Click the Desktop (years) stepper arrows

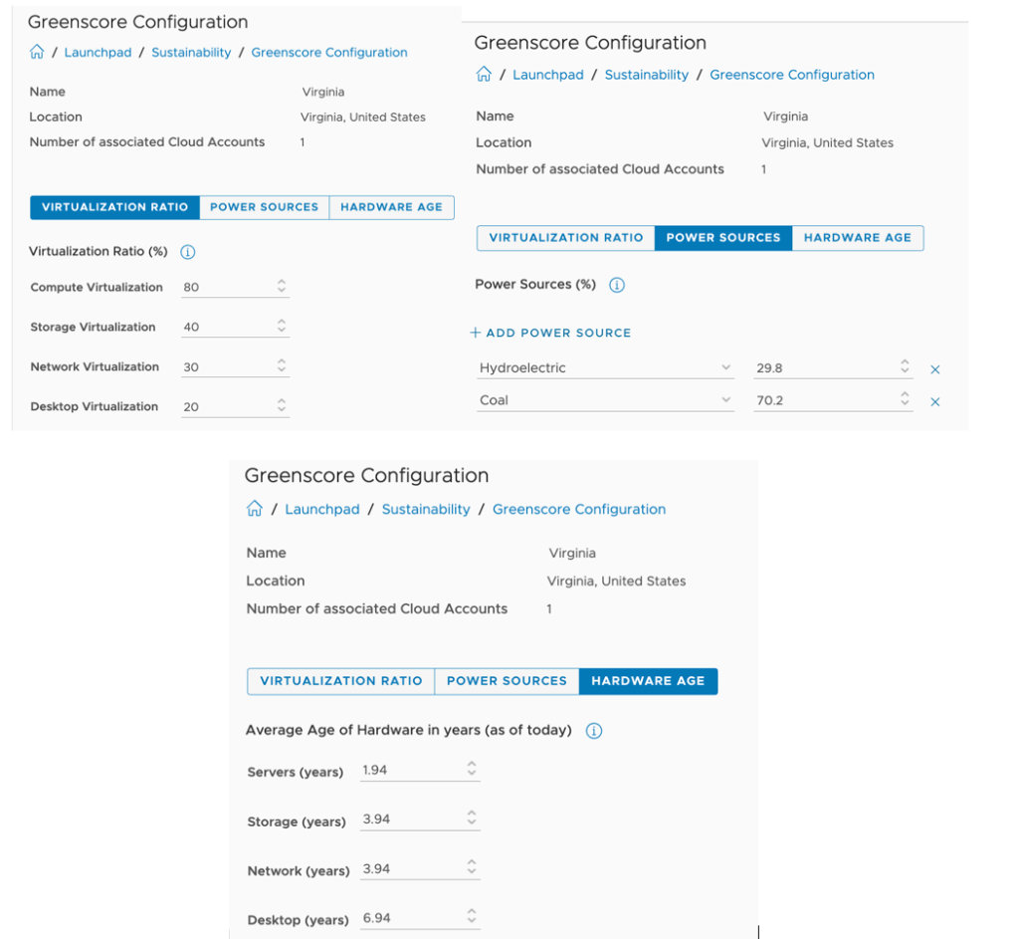pos(472,917)
